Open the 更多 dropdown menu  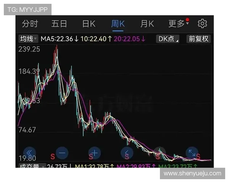[x=179, y=23]
